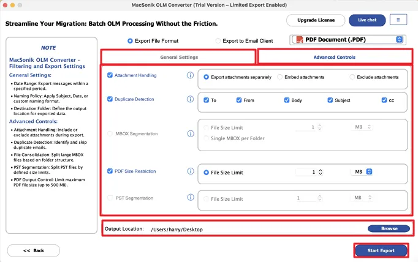Click 'PDF Output Control' note line

tap(49, 182)
